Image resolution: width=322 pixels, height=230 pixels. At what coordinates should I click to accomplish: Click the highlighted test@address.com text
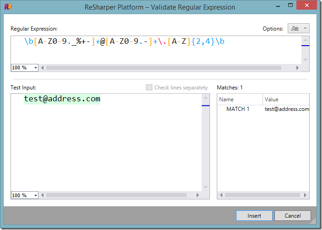tap(62, 99)
